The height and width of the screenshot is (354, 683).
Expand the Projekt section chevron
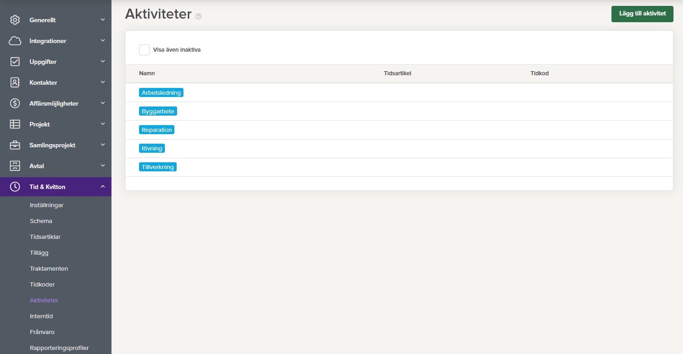point(103,124)
